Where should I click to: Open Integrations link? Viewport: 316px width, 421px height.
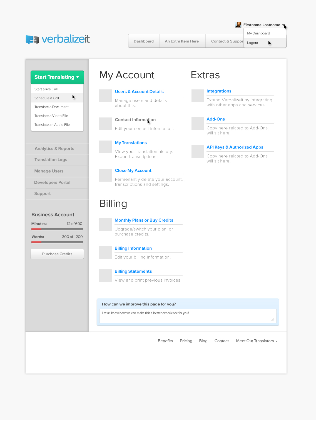219,91
